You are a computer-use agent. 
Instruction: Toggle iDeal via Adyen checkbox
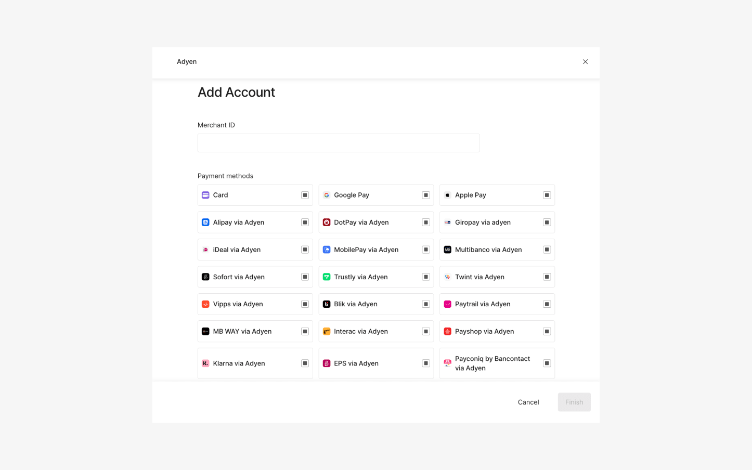305,250
